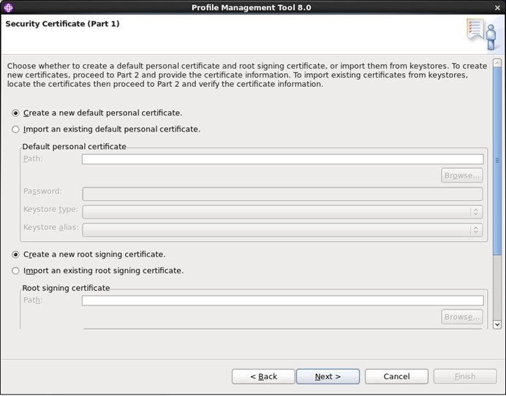This screenshot has height=396, width=506.
Task: Click the Finish button
Action: (x=465, y=376)
